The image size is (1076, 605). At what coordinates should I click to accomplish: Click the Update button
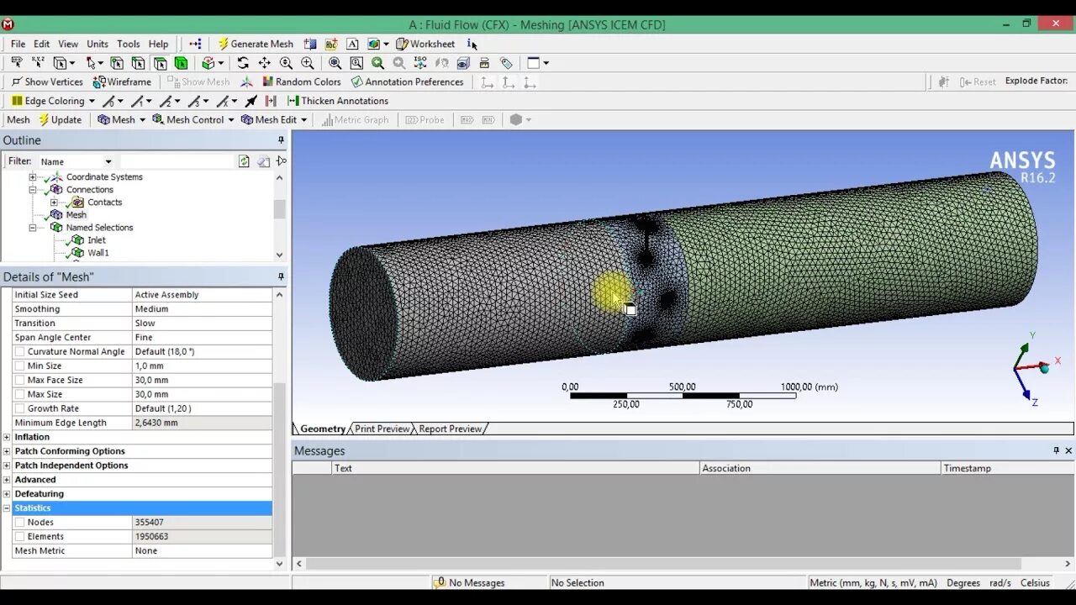click(x=60, y=119)
